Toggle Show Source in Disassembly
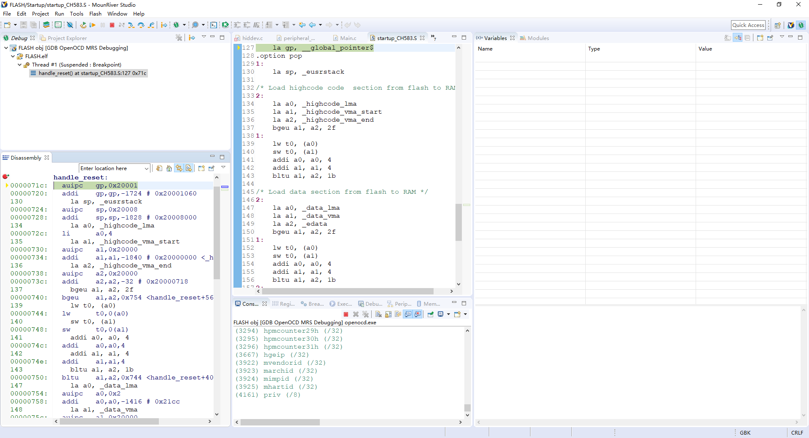Image resolution: width=809 pixels, height=438 pixels. click(189, 168)
